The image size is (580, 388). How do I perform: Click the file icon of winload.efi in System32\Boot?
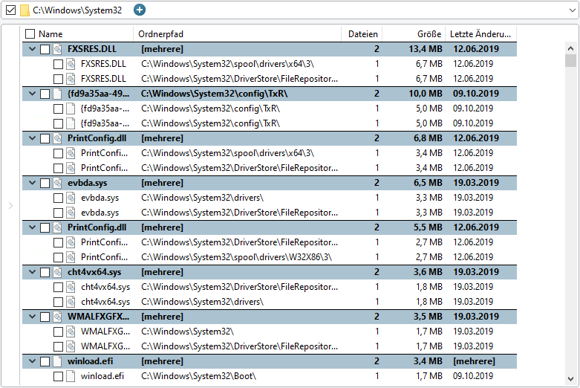(x=71, y=376)
